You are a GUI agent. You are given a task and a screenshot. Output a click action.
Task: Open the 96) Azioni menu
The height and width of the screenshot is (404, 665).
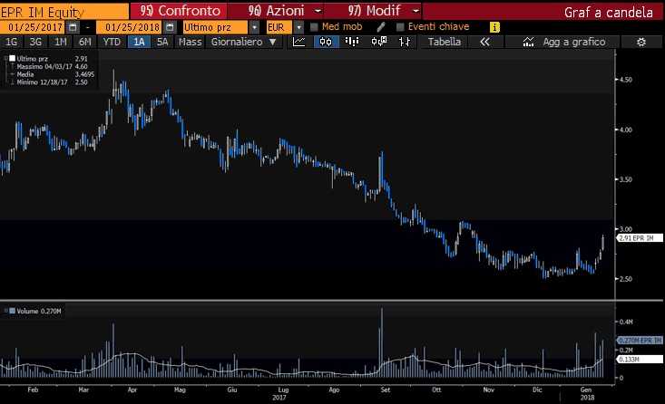pos(276,11)
